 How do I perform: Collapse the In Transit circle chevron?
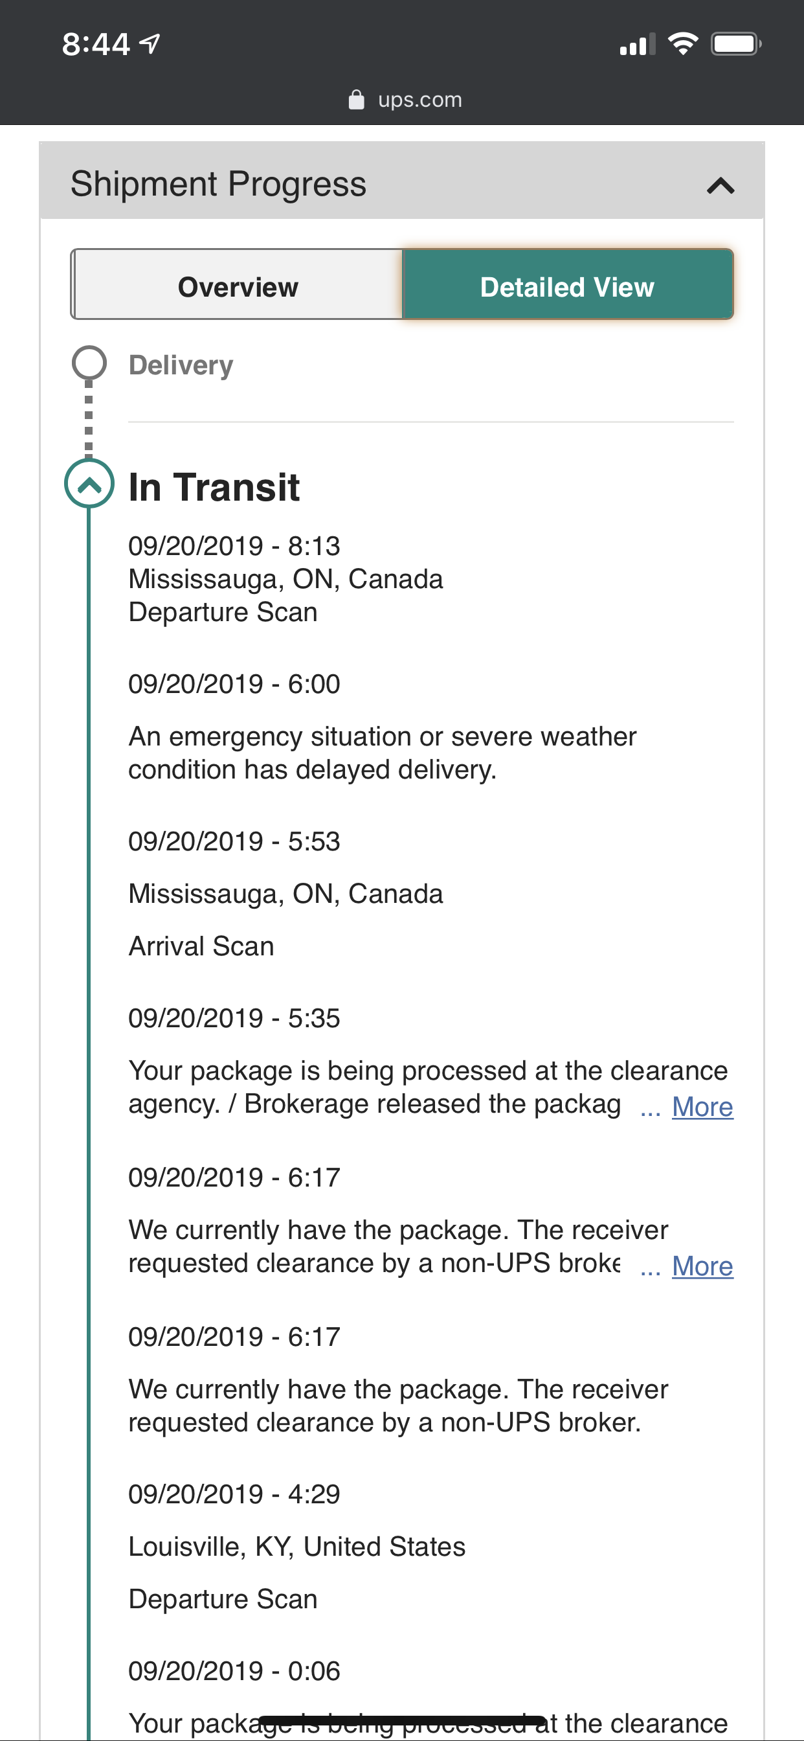(89, 483)
